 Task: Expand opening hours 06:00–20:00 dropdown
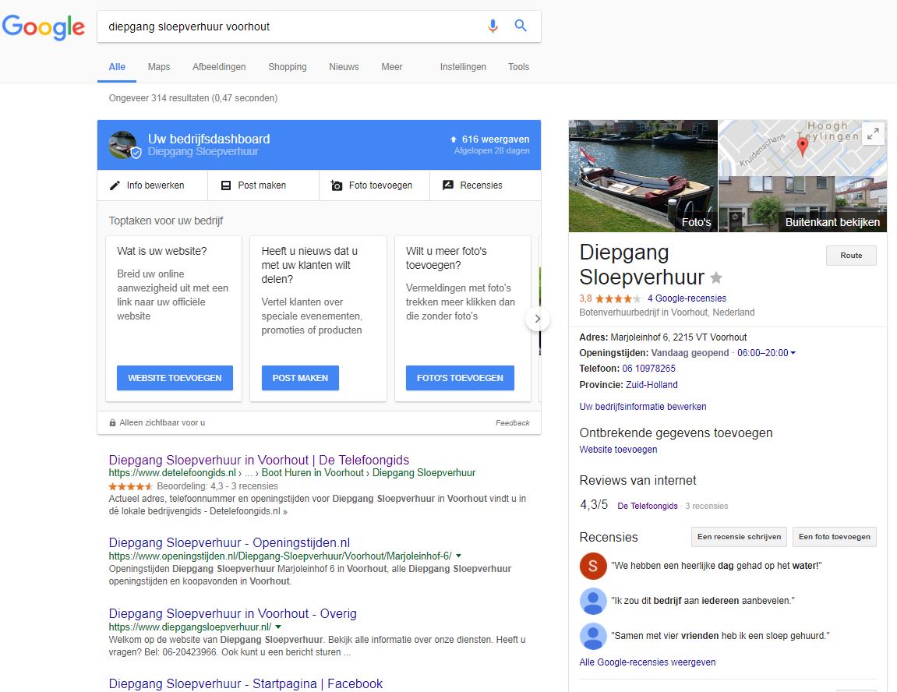tap(793, 353)
